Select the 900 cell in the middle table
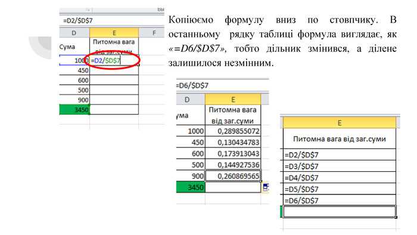The height and width of the screenshot is (235, 417). [191, 175]
